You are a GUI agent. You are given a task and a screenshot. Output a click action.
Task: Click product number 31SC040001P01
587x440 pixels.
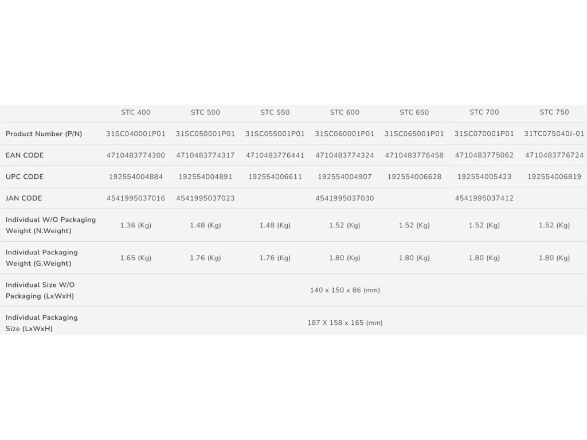[x=136, y=133]
